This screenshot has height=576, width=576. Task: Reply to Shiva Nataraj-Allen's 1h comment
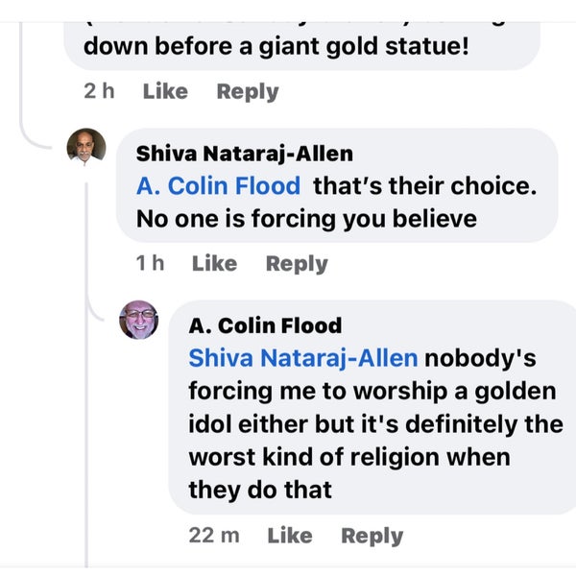pyautogui.click(x=297, y=263)
